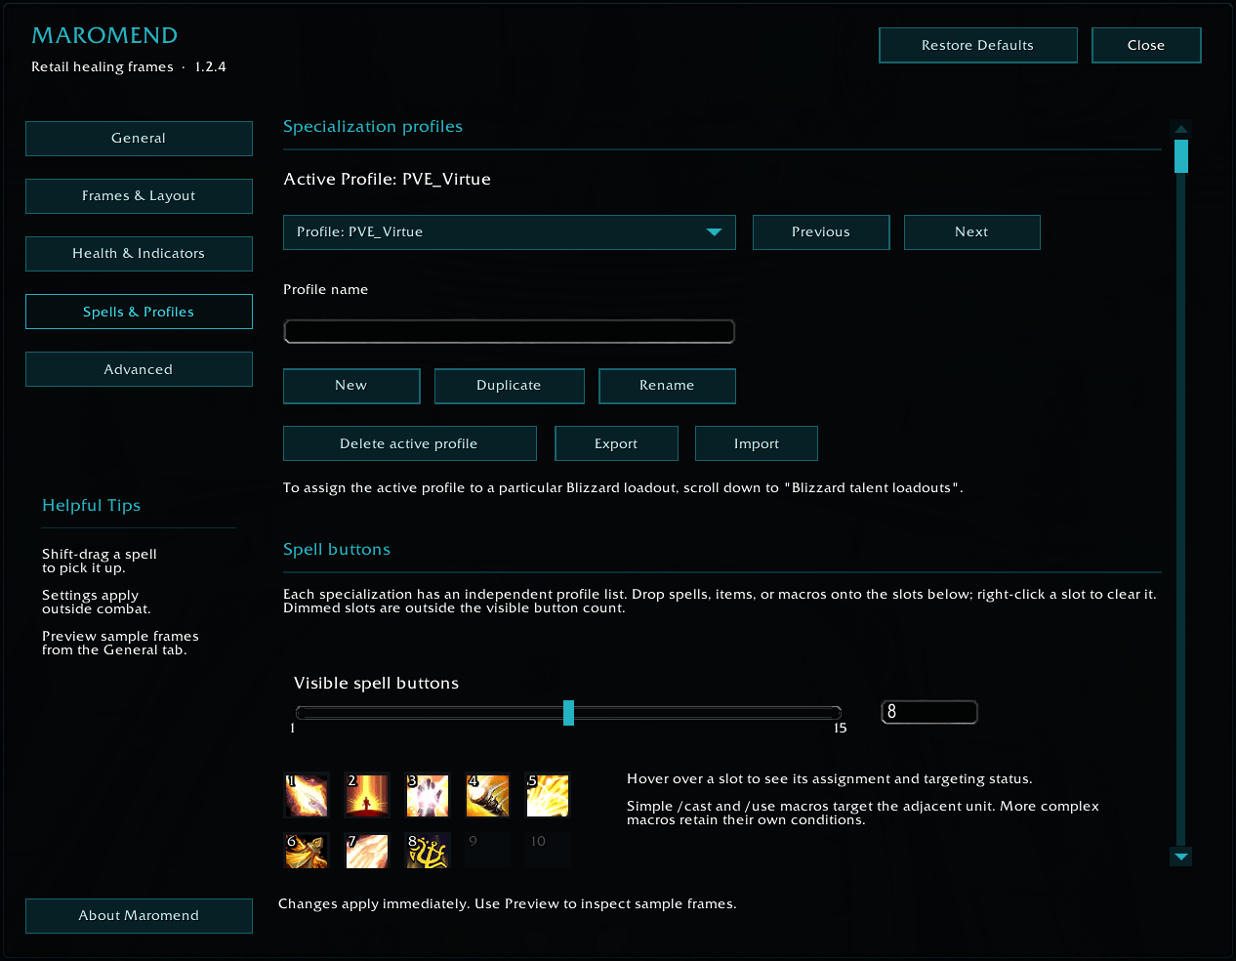
Task: Click the Rename profile button
Action: [x=667, y=386]
